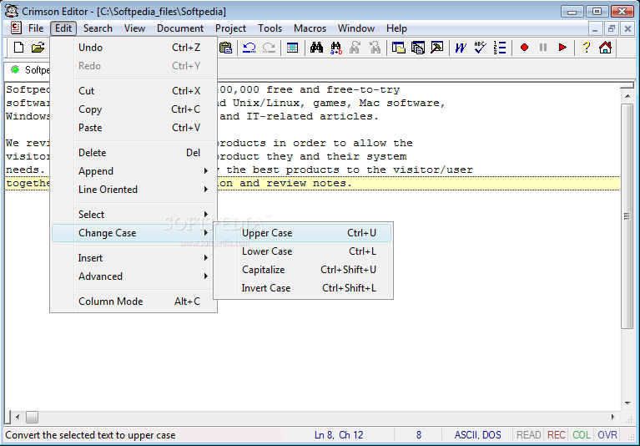Click the vertical scrollbar down arrow

[x=627, y=403]
